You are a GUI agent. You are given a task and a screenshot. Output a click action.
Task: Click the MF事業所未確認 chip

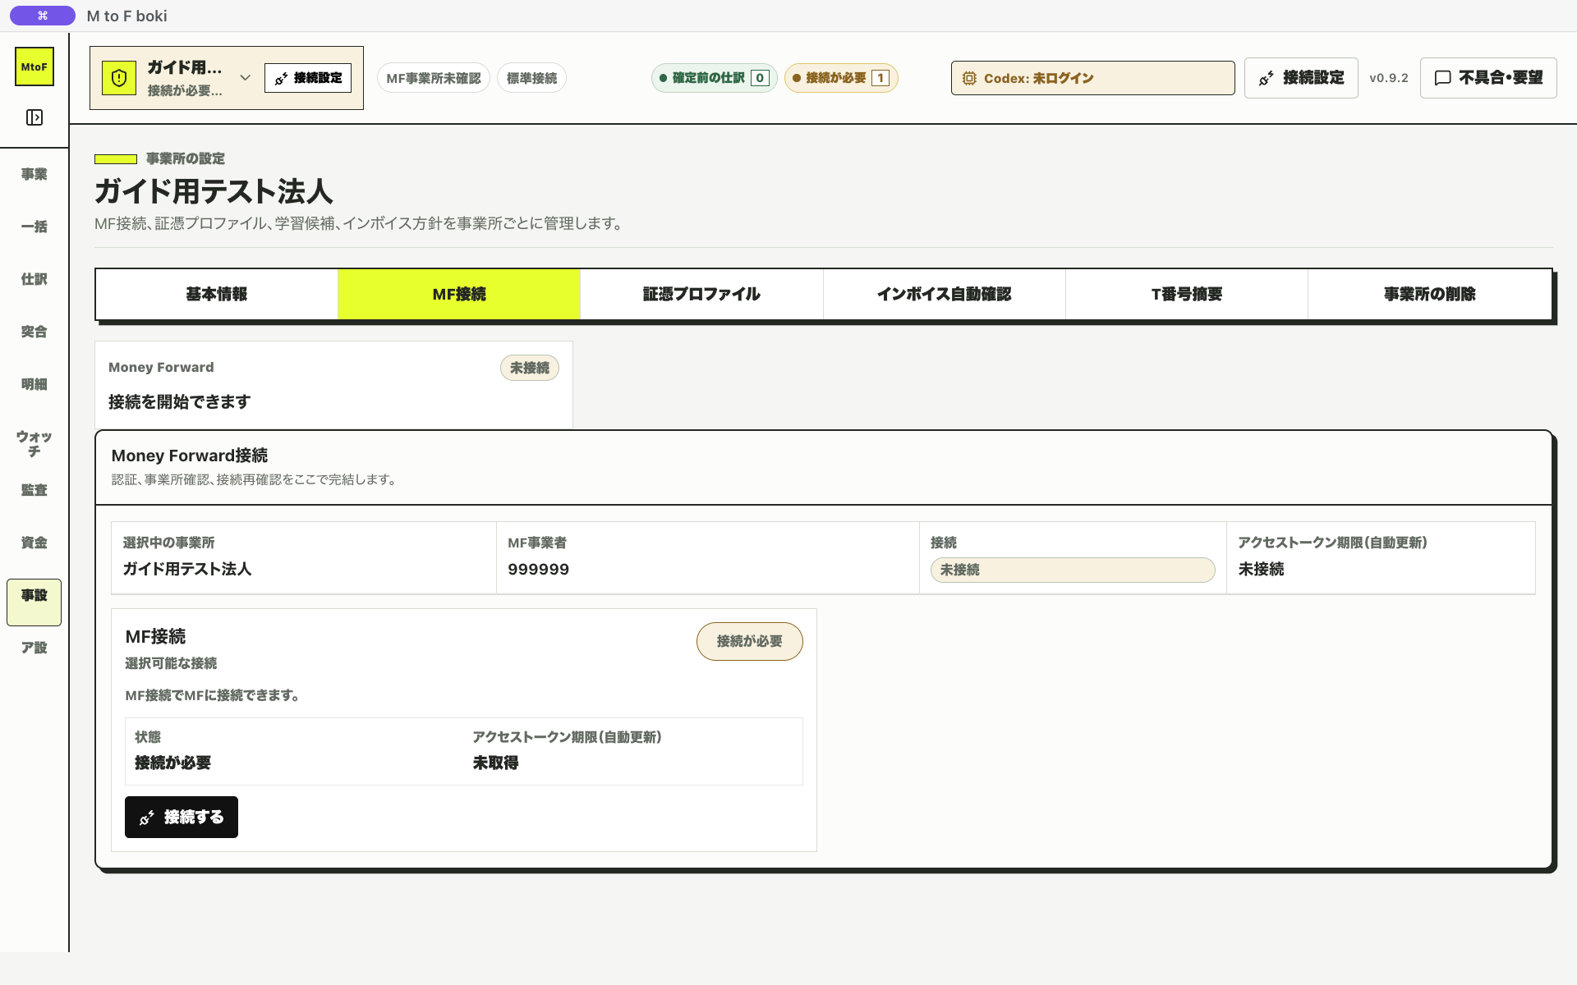(x=434, y=78)
